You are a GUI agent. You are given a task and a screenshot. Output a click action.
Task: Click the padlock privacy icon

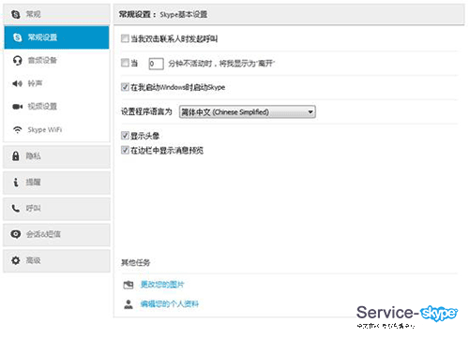click(x=15, y=155)
